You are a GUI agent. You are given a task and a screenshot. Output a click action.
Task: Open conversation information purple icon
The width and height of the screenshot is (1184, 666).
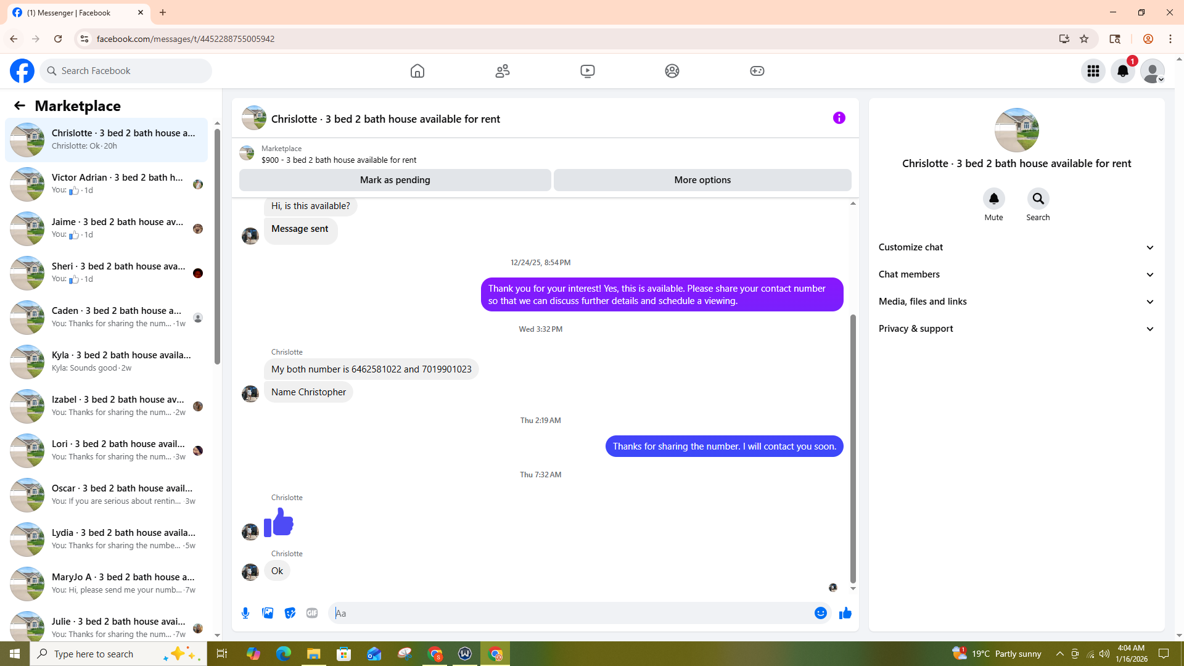839,118
